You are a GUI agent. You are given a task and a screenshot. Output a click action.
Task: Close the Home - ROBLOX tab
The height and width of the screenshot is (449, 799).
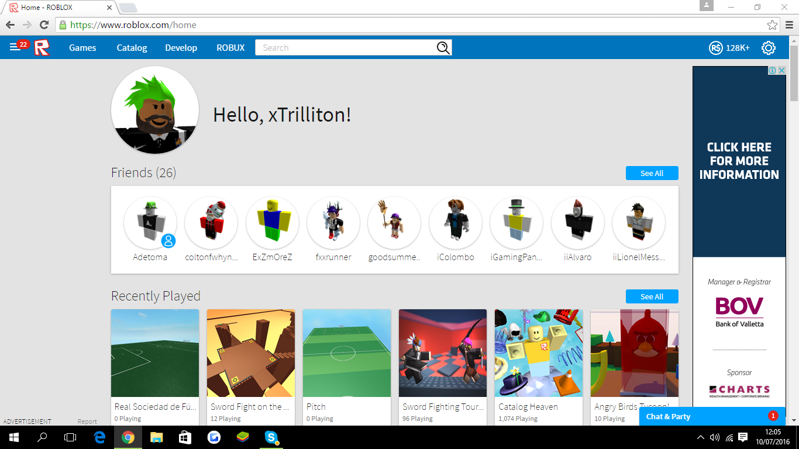[x=109, y=8]
